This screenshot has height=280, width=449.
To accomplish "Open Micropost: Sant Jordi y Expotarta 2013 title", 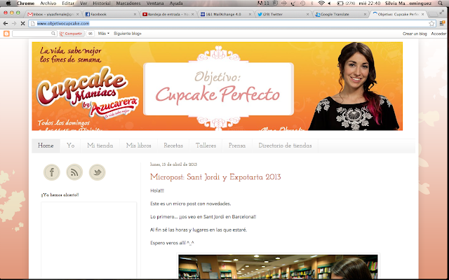I will click(x=215, y=177).
